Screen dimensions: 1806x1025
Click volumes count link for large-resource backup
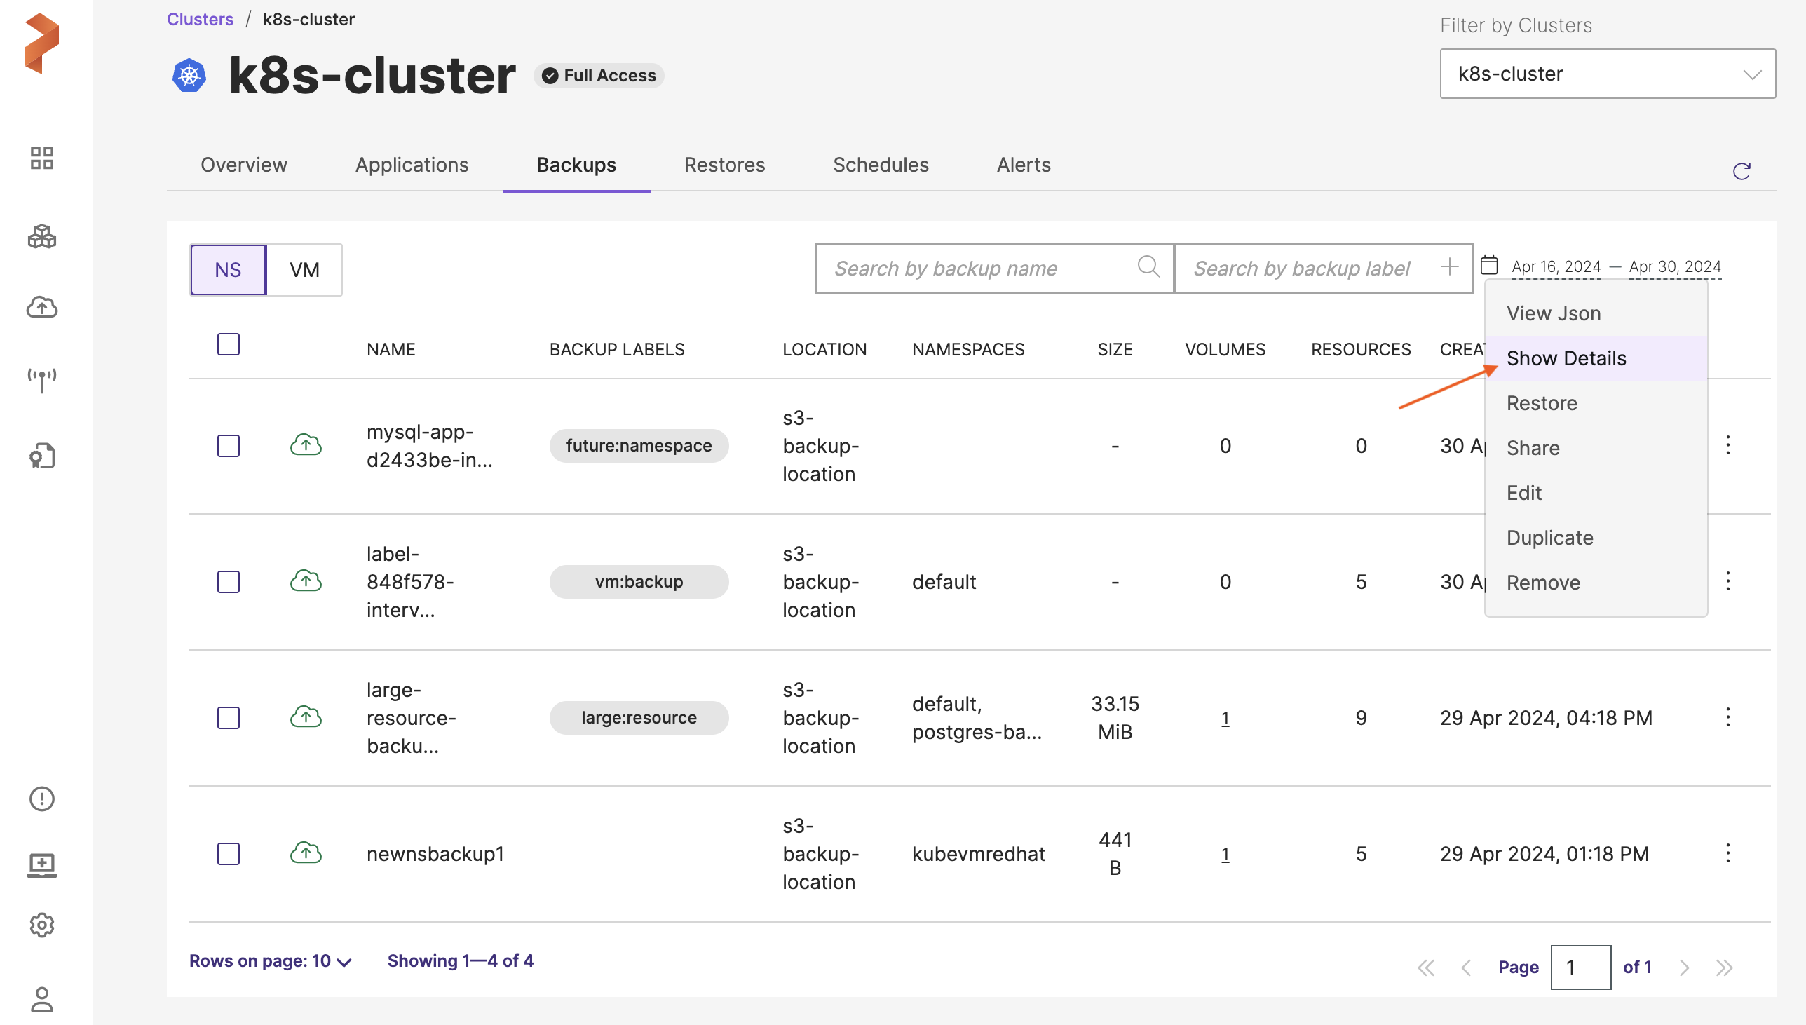coord(1225,718)
